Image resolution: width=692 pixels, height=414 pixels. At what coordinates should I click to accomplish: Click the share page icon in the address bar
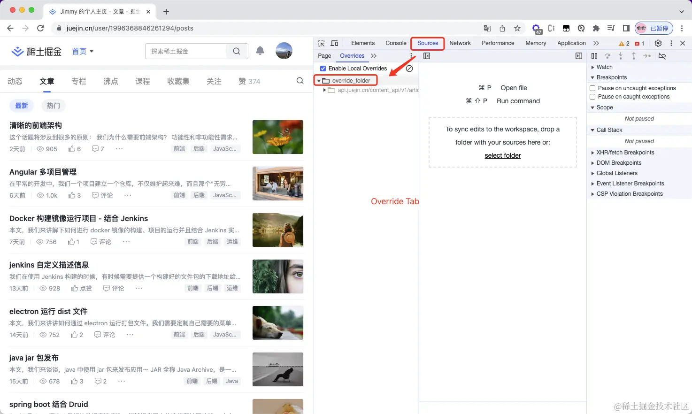(502, 28)
